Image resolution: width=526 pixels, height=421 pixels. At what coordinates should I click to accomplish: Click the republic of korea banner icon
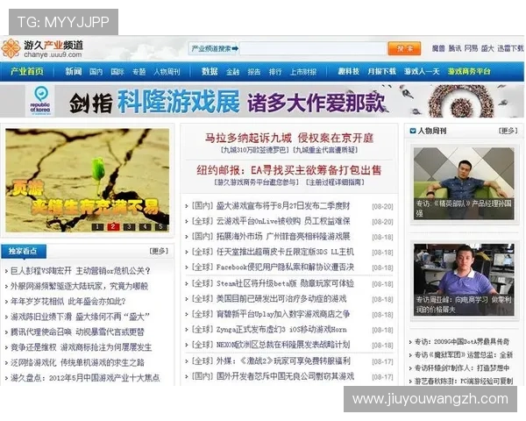(40, 101)
